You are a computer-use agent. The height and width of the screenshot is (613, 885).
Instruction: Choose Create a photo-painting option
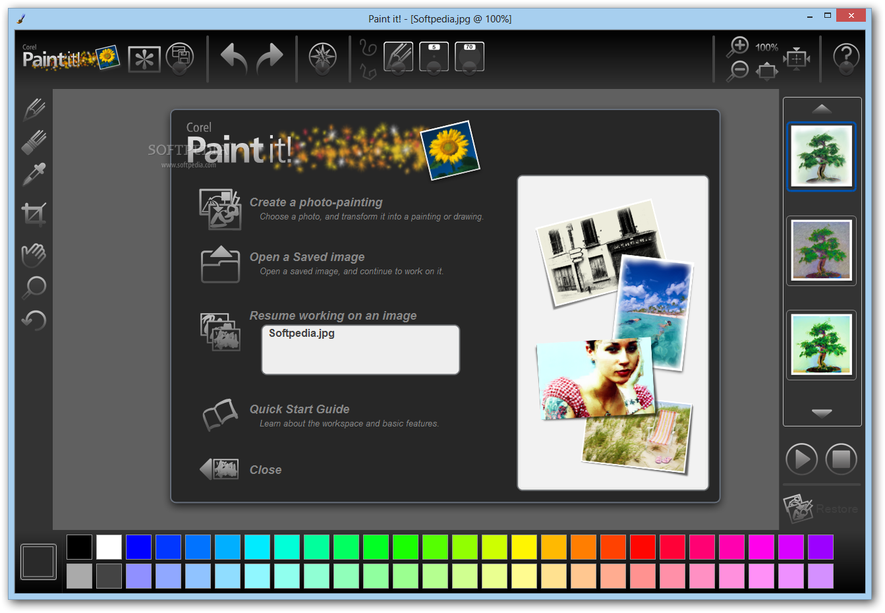click(316, 202)
